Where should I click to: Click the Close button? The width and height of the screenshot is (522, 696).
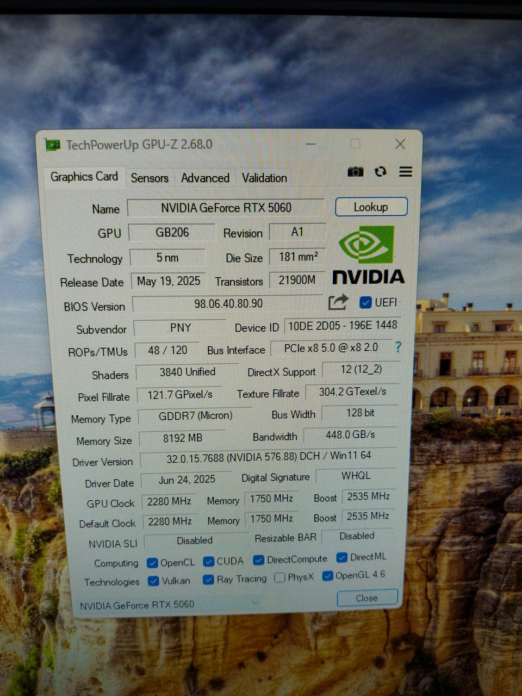(x=367, y=598)
